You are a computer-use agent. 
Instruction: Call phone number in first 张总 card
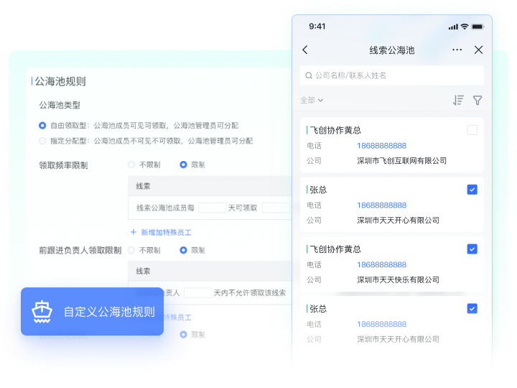[381, 205]
